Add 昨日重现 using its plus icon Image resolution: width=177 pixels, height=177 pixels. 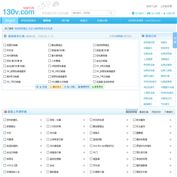[x=171, y=120]
